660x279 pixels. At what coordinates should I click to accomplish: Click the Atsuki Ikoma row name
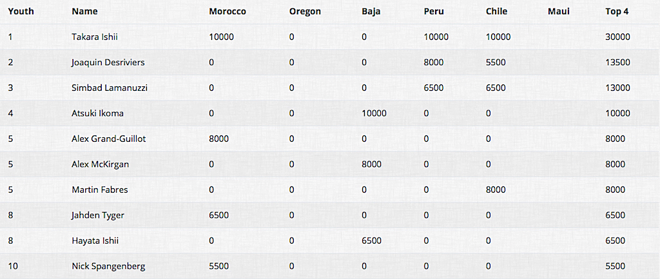pos(98,113)
